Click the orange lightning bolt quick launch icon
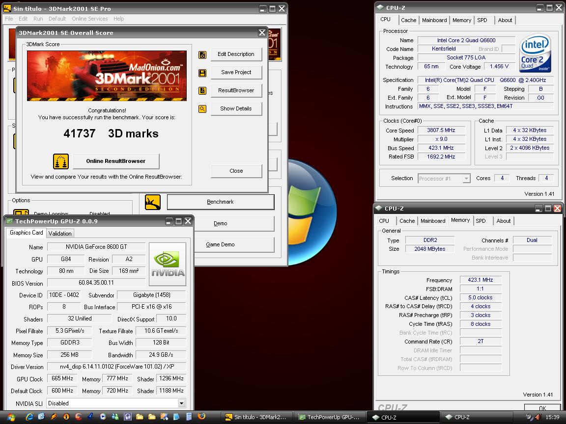 pyautogui.click(x=54, y=417)
